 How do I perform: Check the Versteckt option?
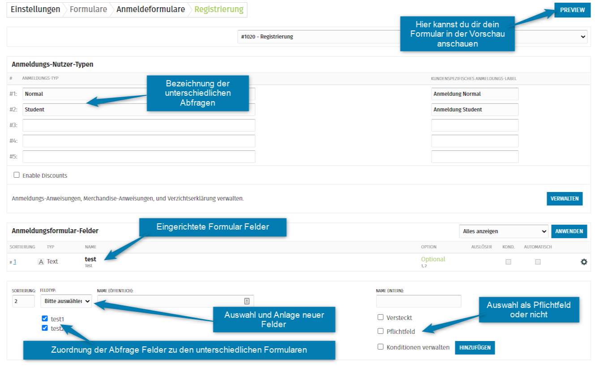[x=381, y=317]
